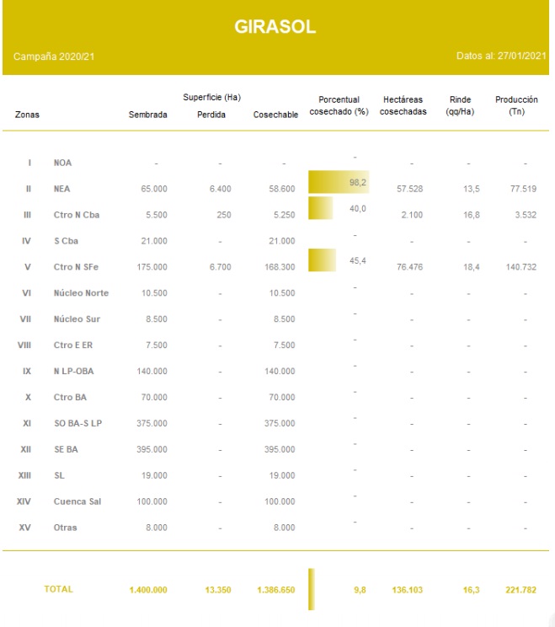
Task: Click the Producción (Tn) column header
Action: tap(516, 106)
